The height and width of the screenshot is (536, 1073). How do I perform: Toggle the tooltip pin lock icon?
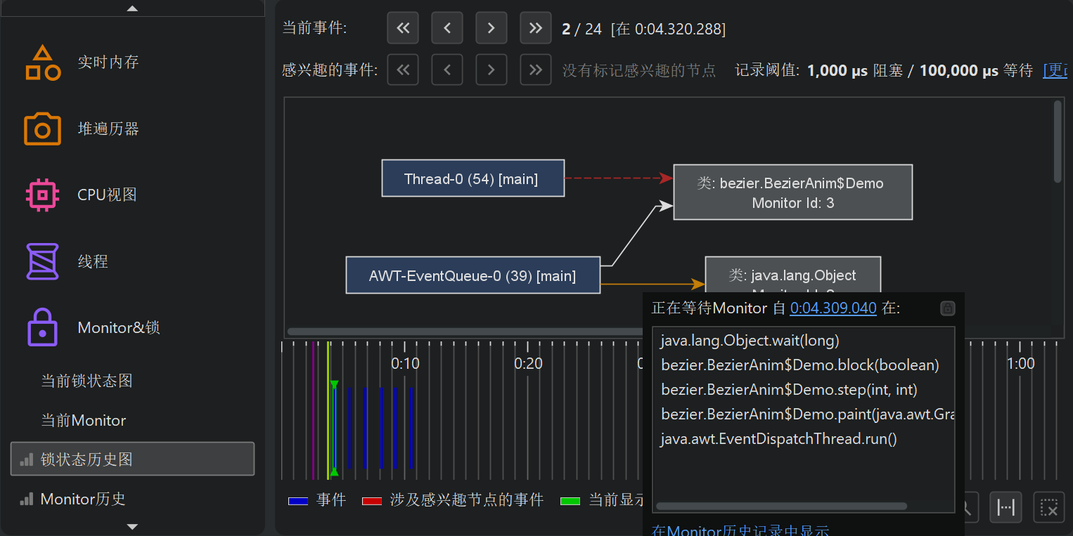947,308
